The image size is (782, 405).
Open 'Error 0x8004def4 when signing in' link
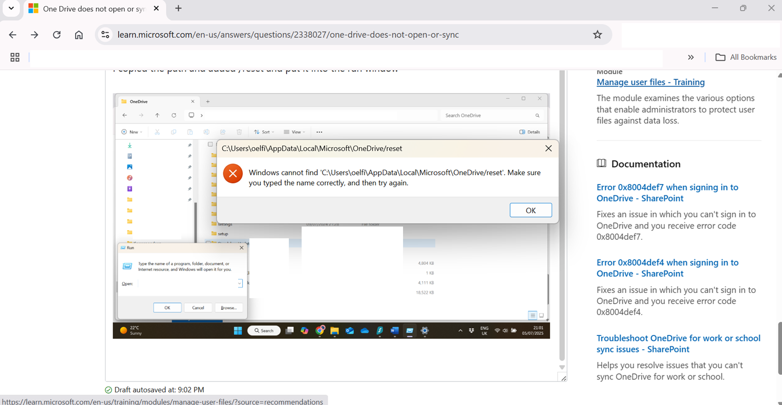[667, 268]
